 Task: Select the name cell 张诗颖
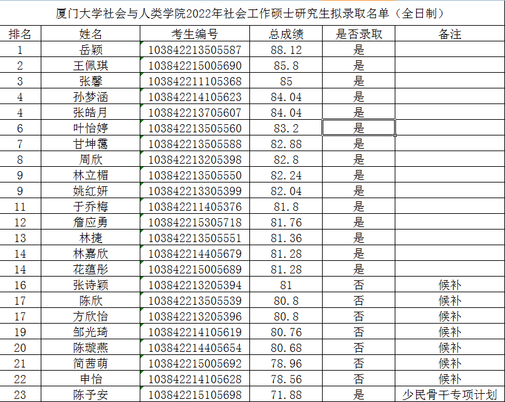pyautogui.click(x=90, y=285)
